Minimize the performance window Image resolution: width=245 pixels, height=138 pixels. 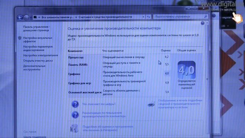coord(189,8)
